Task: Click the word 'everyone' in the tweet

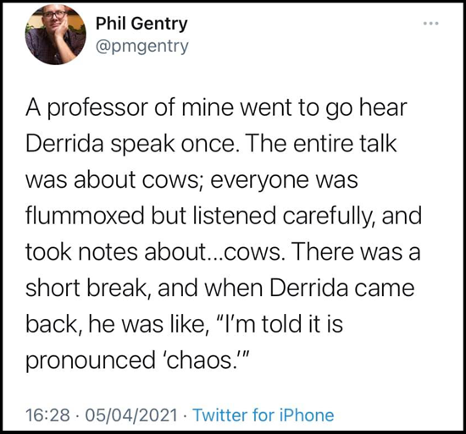Action: click(x=259, y=181)
